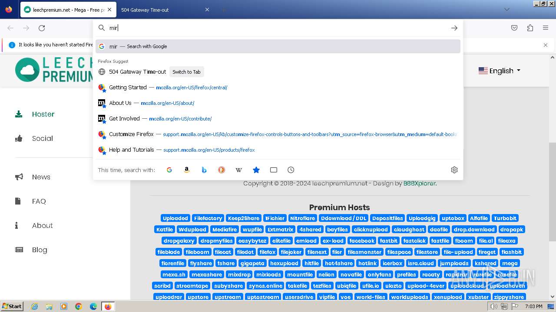Viewport: 556px width, 312px height.
Task: Open the Firefox application menu
Action: (x=546, y=28)
